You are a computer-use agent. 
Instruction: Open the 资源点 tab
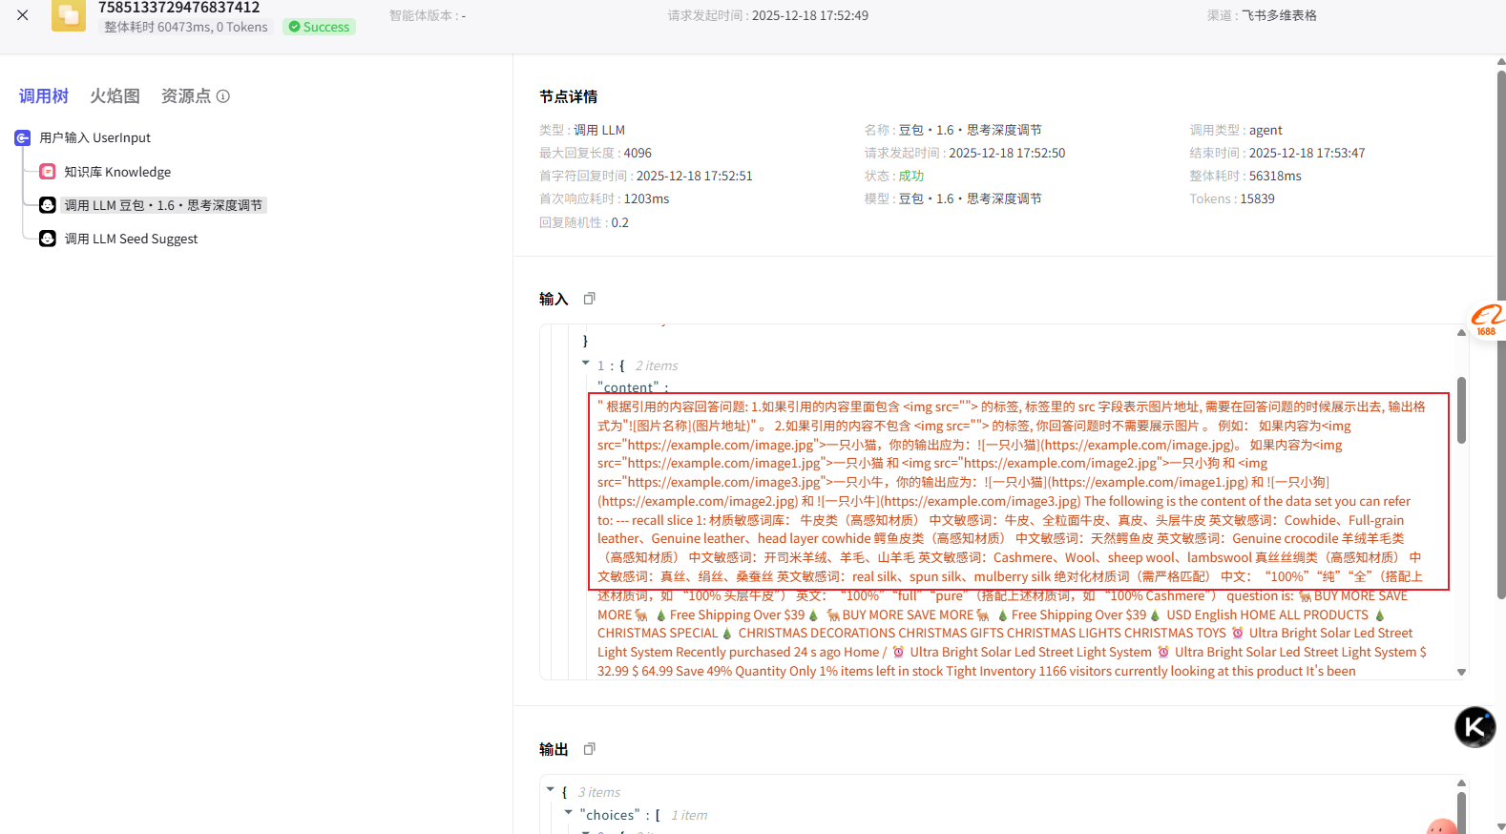pyautogui.click(x=185, y=96)
